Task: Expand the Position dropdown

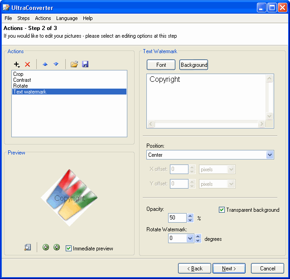Action: [x=270, y=154]
